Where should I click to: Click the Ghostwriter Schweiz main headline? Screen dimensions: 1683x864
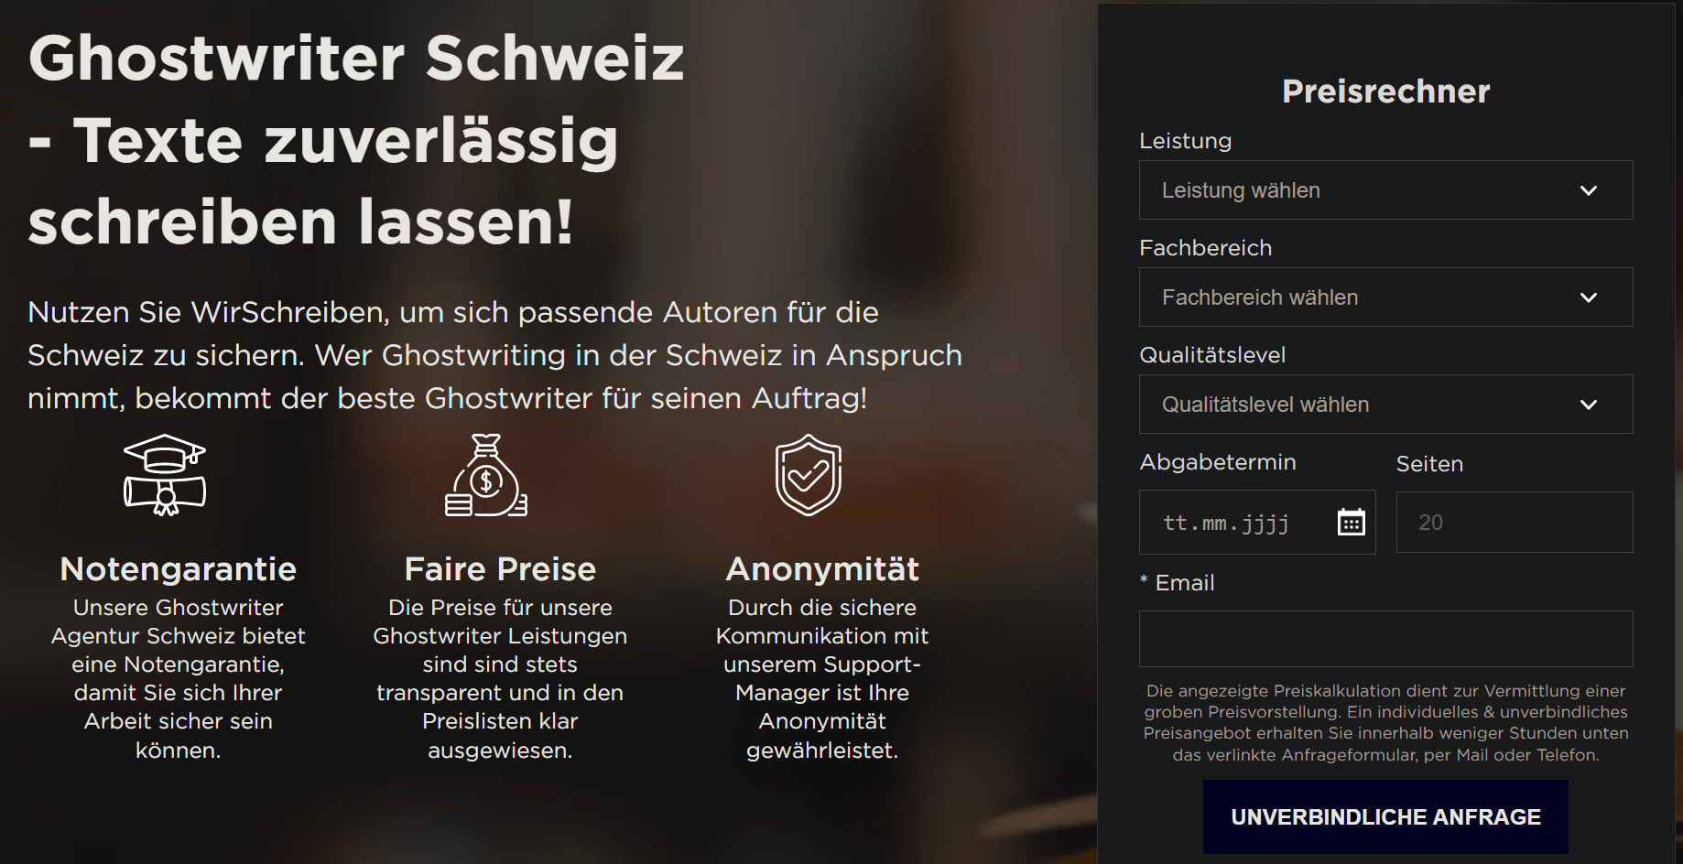coord(356,140)
